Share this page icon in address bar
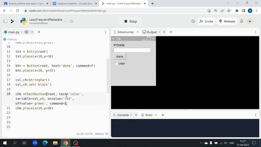The height and width of the screenshot is (147, 261). (222, 11)
